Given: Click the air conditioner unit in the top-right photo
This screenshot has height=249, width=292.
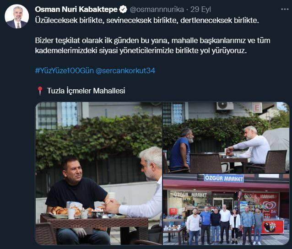Looking at the screenshot, I should click(225, 106).
